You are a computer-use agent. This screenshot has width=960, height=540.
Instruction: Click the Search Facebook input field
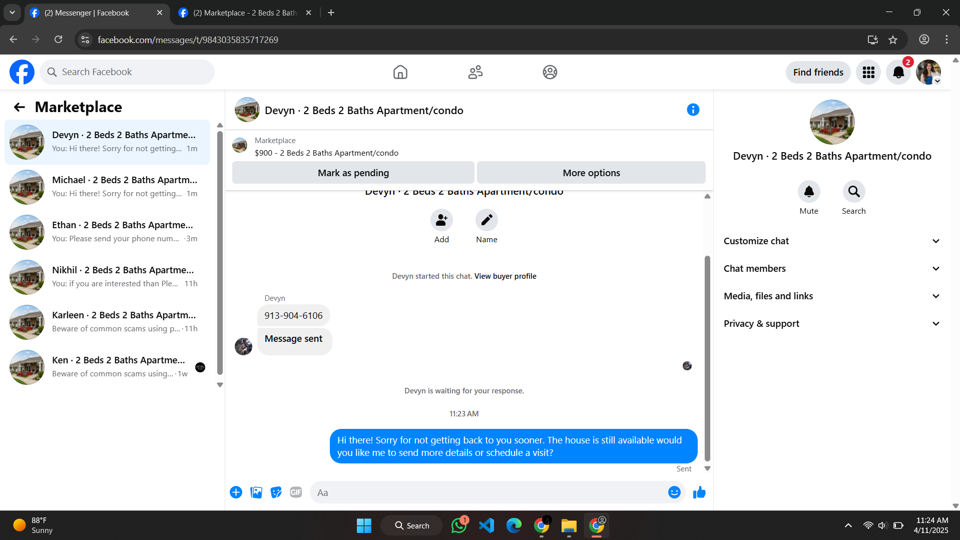tap(127, 72)
